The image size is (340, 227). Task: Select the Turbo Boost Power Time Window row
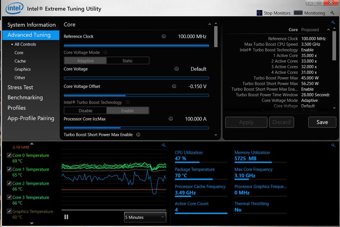282,95
